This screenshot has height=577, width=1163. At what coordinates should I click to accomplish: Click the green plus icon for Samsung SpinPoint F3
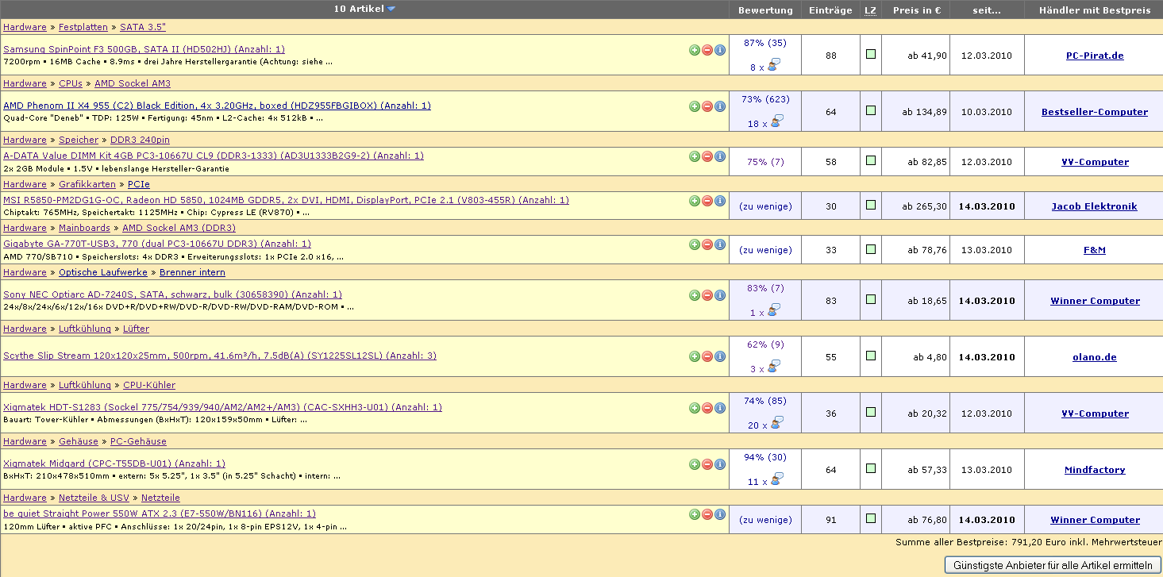[695, 50]
